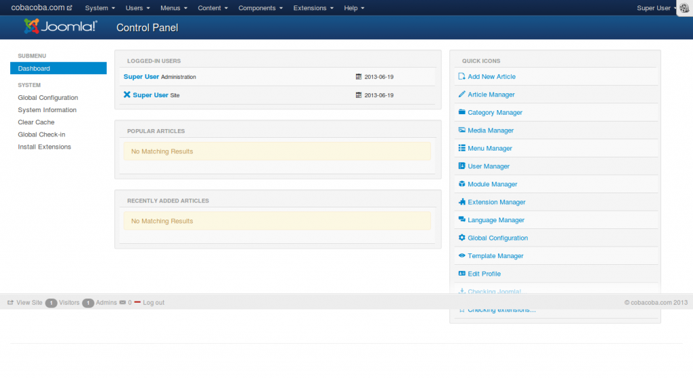The height and width of the screenshot is (379, 693).
Task: Open the User Manager quick link
Action: (489, 166)
